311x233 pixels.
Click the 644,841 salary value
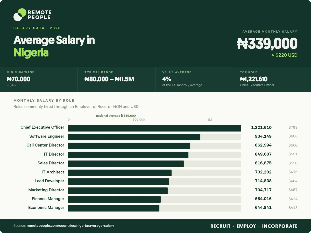click(x=263, y=208)
